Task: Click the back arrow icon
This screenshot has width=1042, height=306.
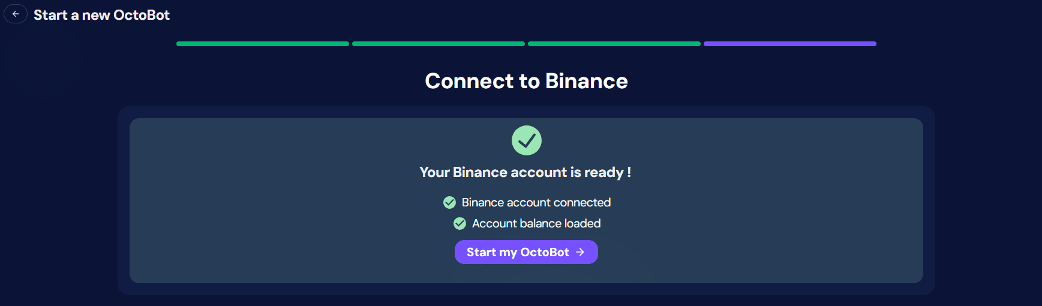Action: tap(16, 14)
